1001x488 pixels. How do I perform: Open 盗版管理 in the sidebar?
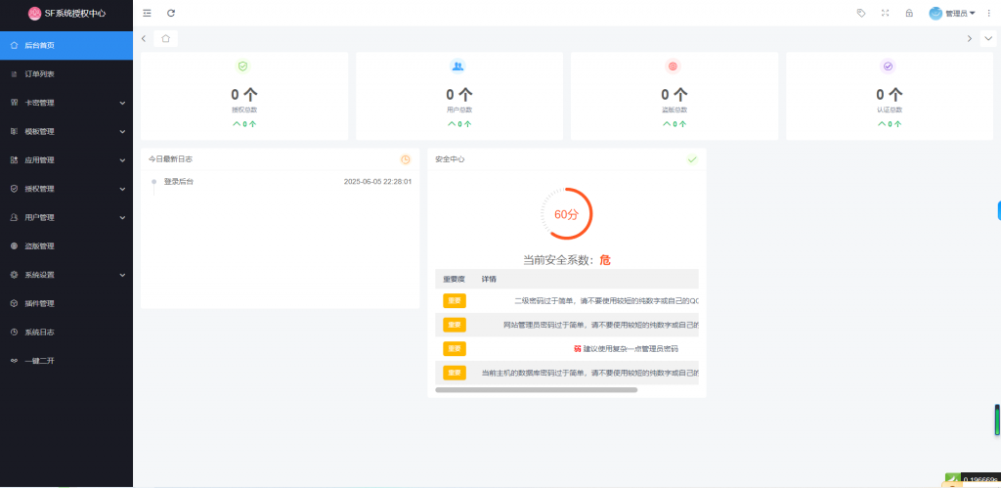coord(66,246)
